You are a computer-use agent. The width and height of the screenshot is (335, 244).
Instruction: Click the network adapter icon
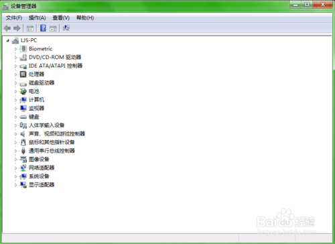pyautogui.click(x=23, y=168)
